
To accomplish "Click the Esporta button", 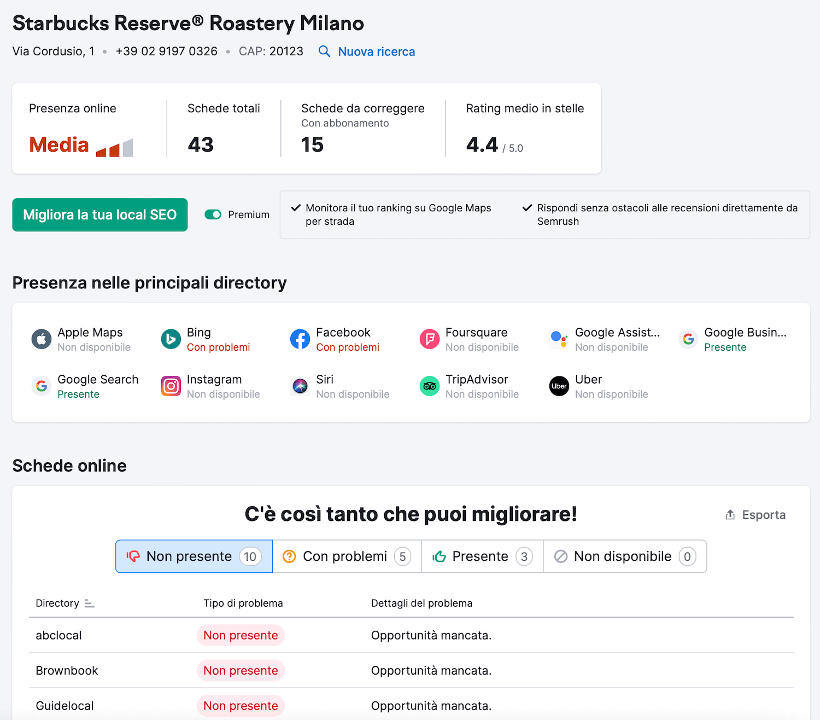I will point(755,515).
